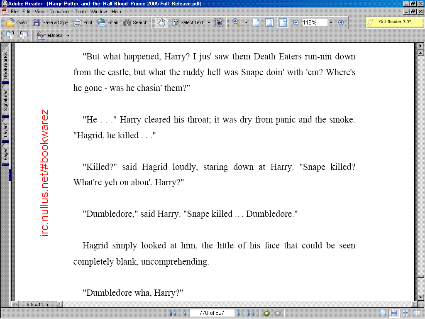Enable Facing pages layout
The height and width of the screenshot is (319, 425).
click(417, 313)
